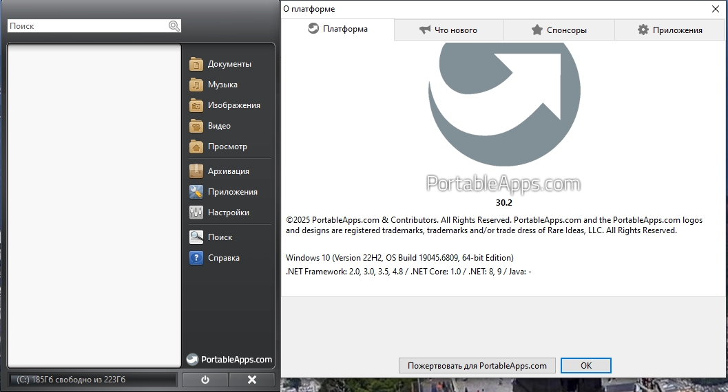Click the disk free space bar

coord(92,380)
